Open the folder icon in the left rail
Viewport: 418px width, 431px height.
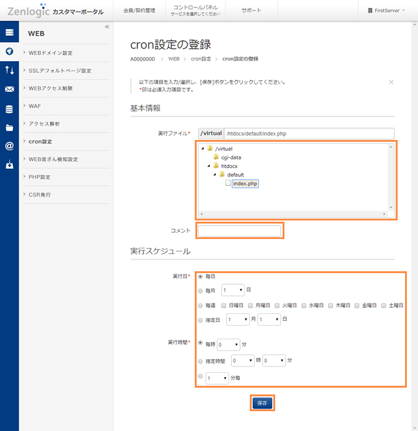point(9,128)
